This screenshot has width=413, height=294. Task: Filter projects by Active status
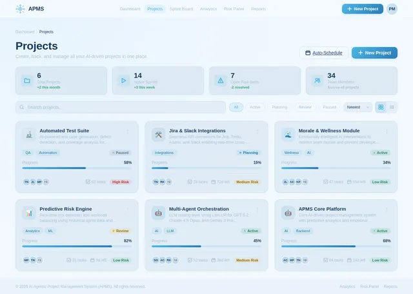pyautogui.click(x=256, y=107)
